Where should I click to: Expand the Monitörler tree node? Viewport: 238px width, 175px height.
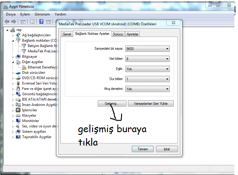(13, 121)
